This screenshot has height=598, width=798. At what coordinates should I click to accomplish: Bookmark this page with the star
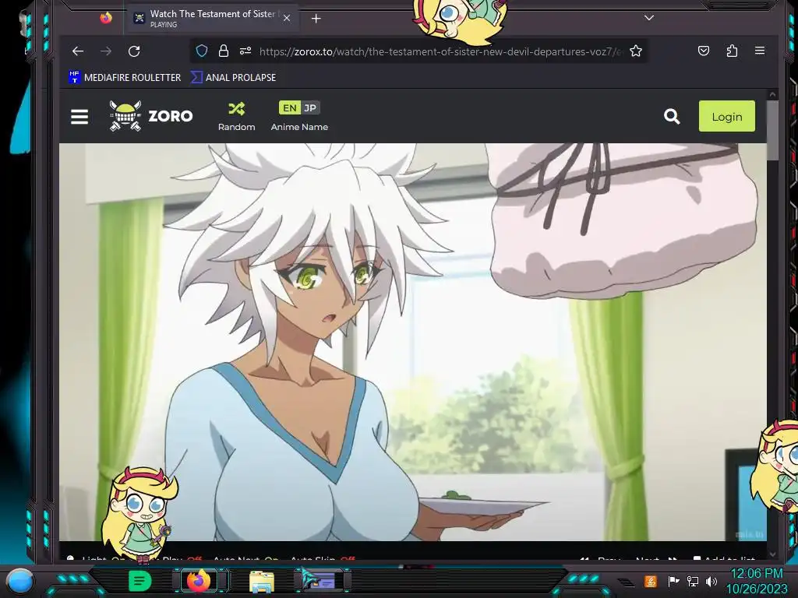[x=636, y=51]
